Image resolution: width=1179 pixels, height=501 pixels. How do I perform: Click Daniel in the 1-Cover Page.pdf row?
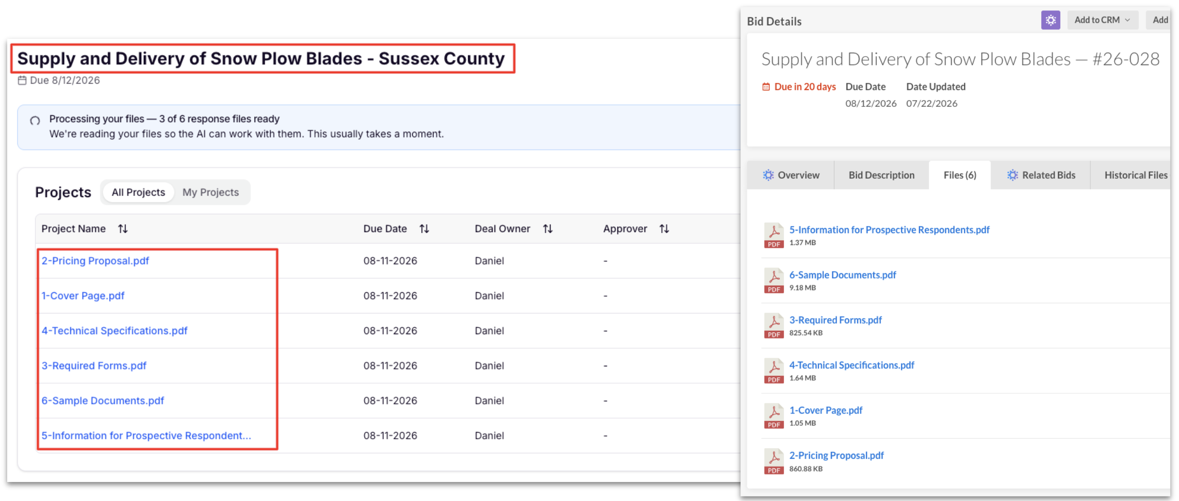(489, 296)
